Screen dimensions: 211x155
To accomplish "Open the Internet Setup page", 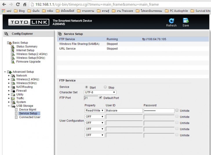I will [25, 50].
